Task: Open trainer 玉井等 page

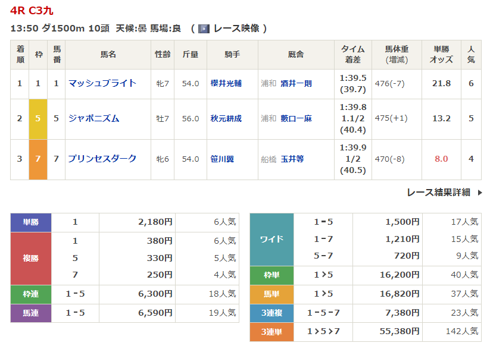Action: 292,159
